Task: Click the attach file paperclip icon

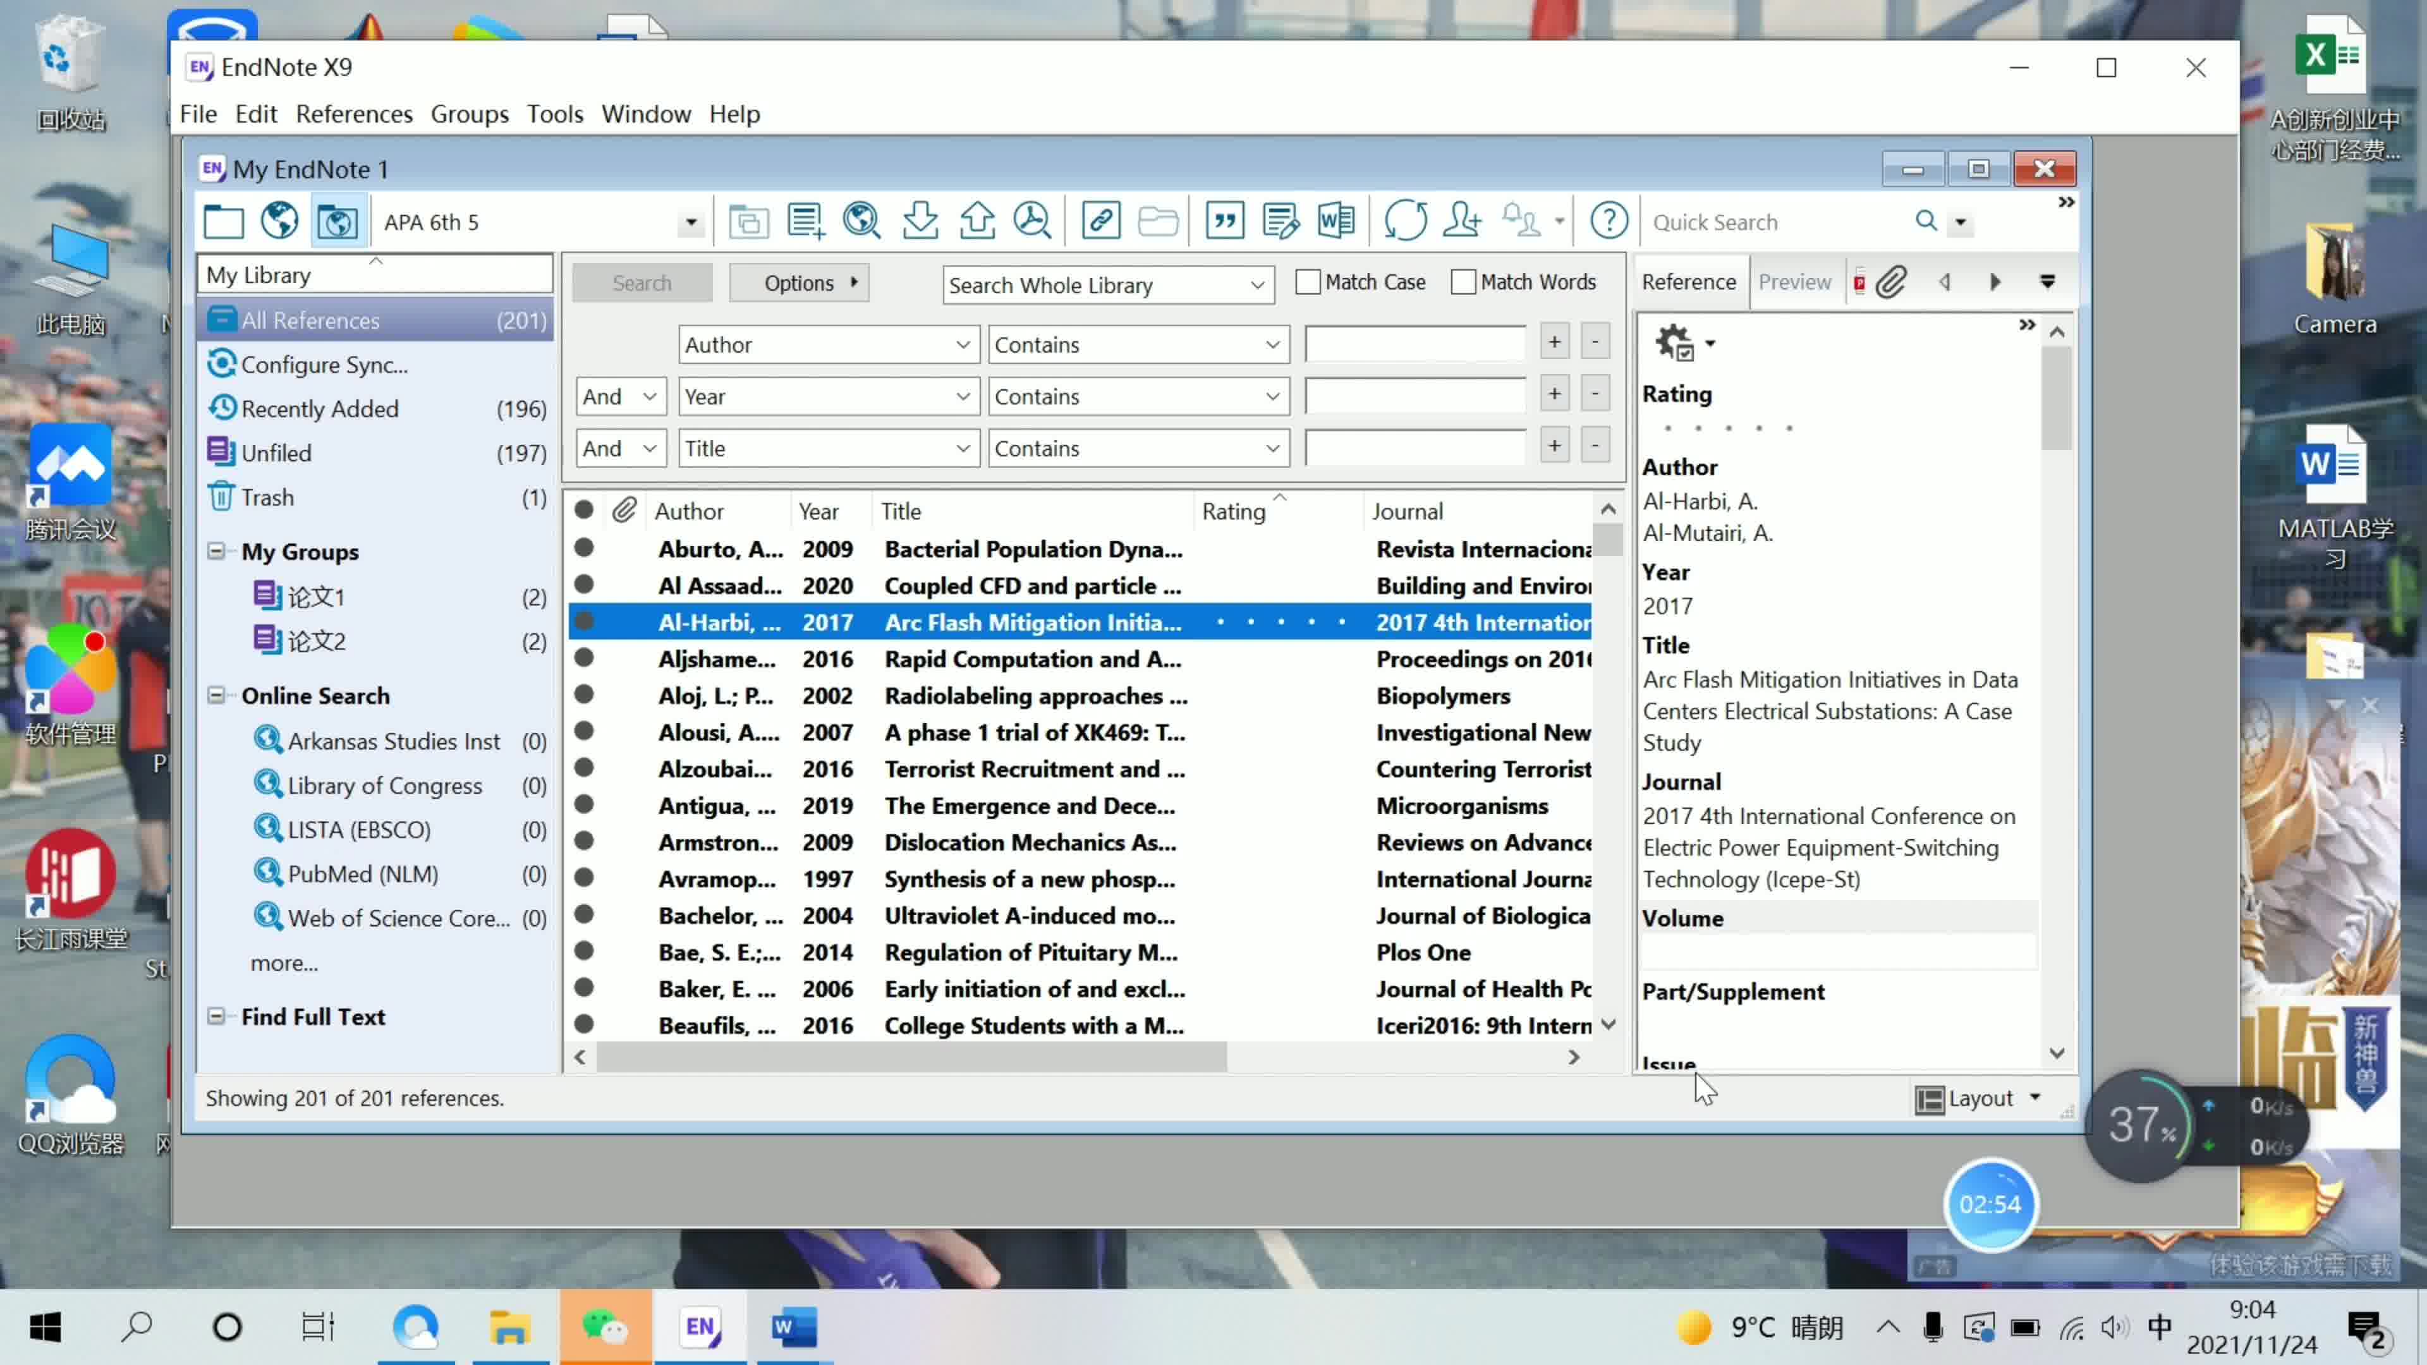Action: (x=1891, y=282)
